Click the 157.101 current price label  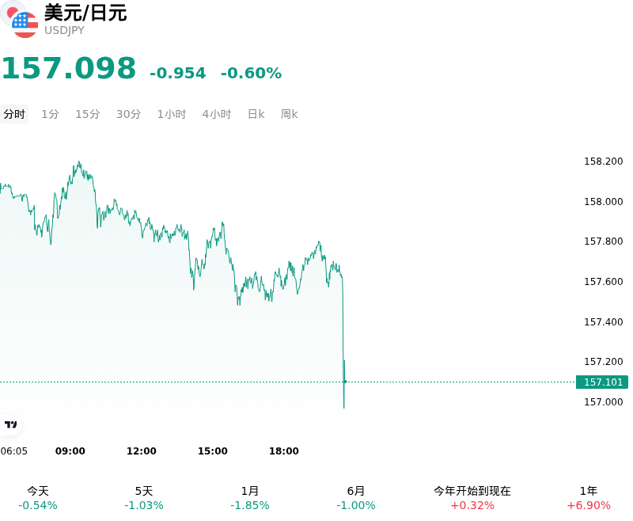click(x=602, y=382)
